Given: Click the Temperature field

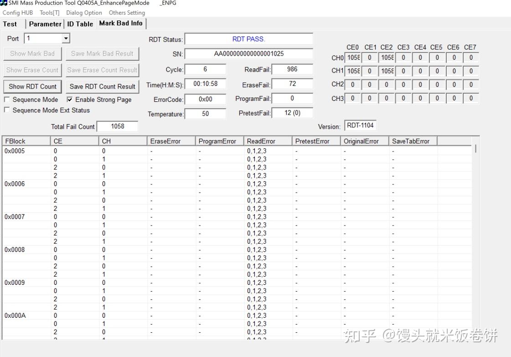Looking at the screenshot, I should 205,114.
